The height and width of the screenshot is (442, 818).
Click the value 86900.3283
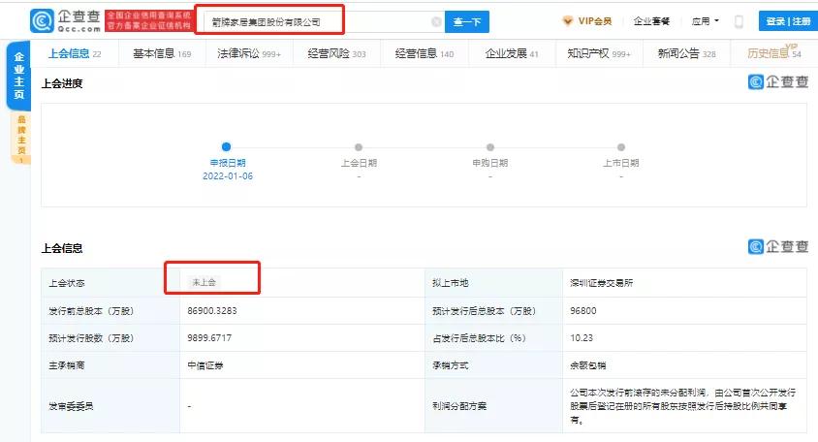pyautogui.click(x=212, y=310)
